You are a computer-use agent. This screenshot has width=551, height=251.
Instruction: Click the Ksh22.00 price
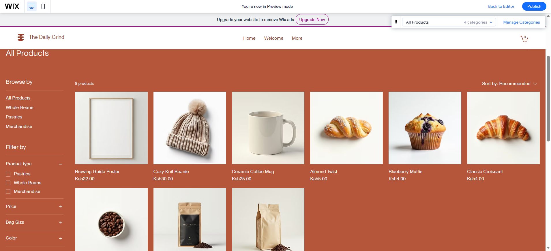pos(85,179)
